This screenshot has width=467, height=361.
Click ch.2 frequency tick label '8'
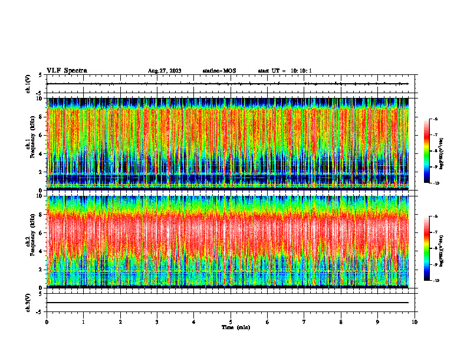coord(41,214)
